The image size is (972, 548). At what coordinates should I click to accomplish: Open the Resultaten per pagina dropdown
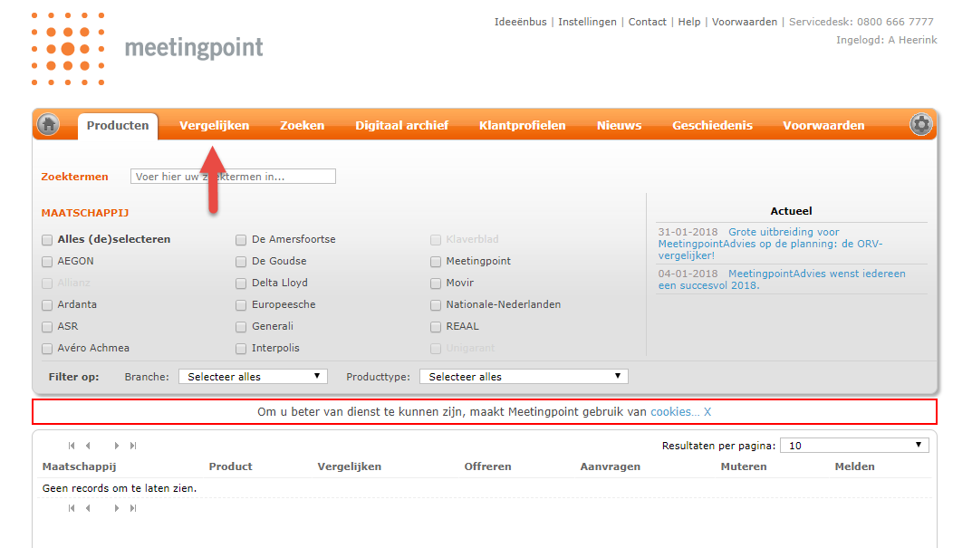click(854, 445)
